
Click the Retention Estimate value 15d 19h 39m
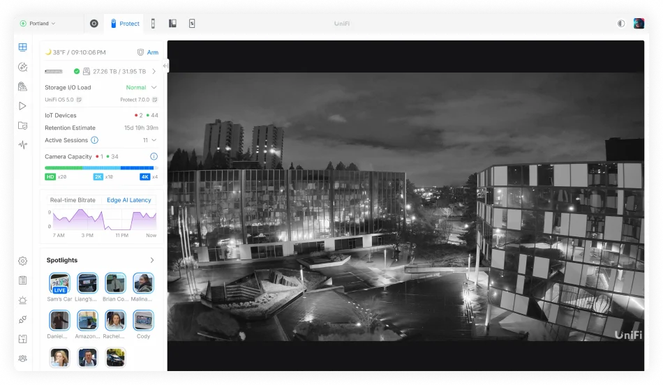(141, 128)
